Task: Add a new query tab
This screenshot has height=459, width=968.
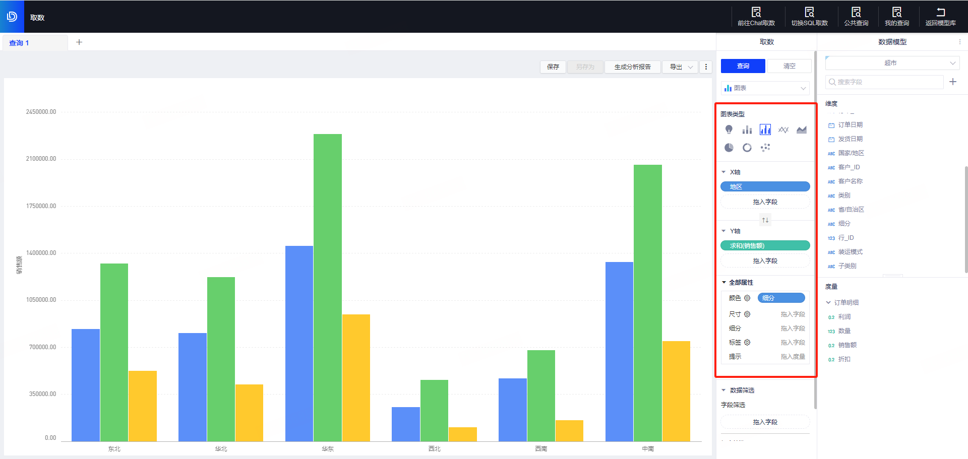Action: [79, 42]
